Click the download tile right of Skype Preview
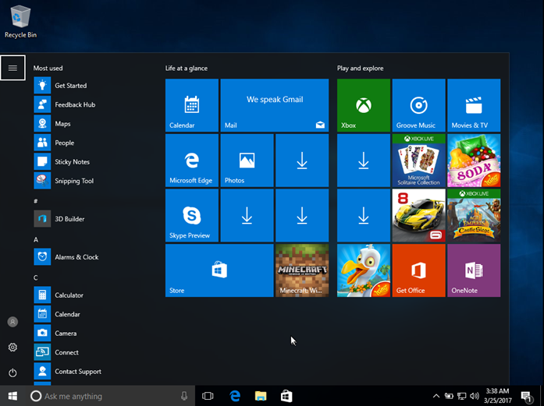 click(x=247, y=216)
